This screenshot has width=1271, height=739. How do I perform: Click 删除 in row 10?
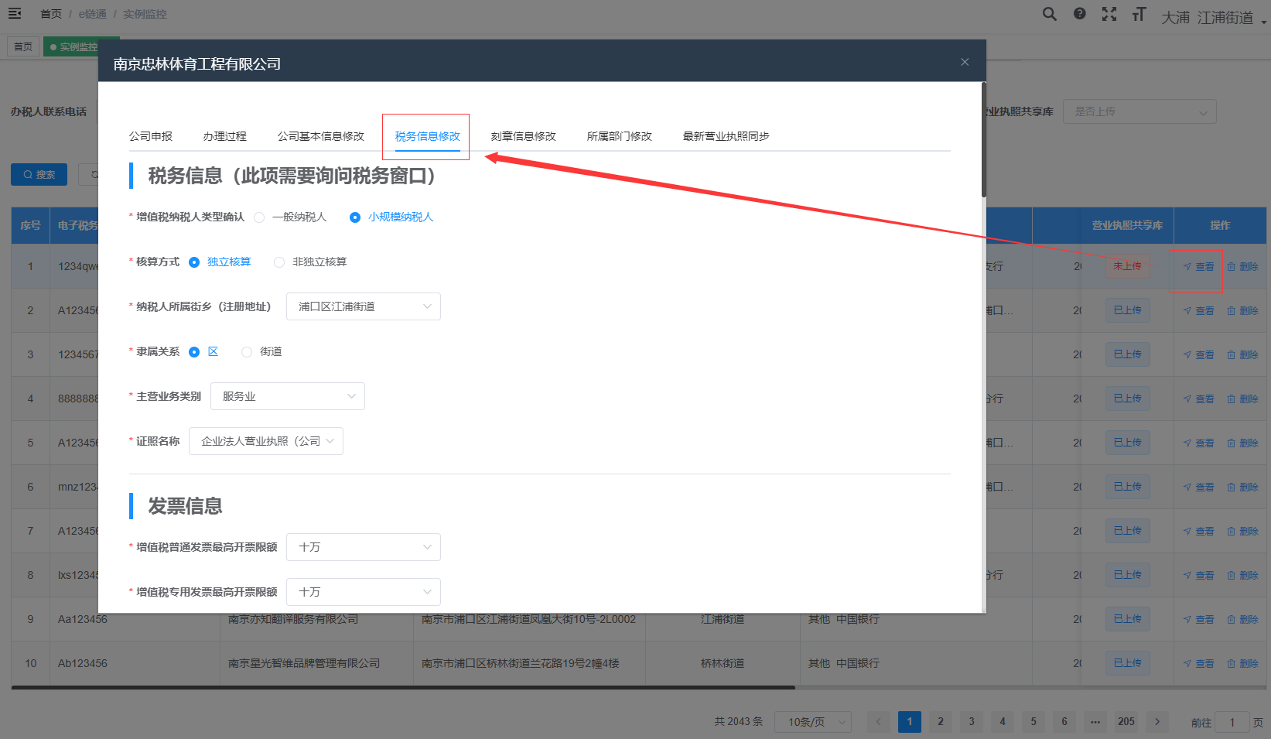click(x=1242, y=663)
